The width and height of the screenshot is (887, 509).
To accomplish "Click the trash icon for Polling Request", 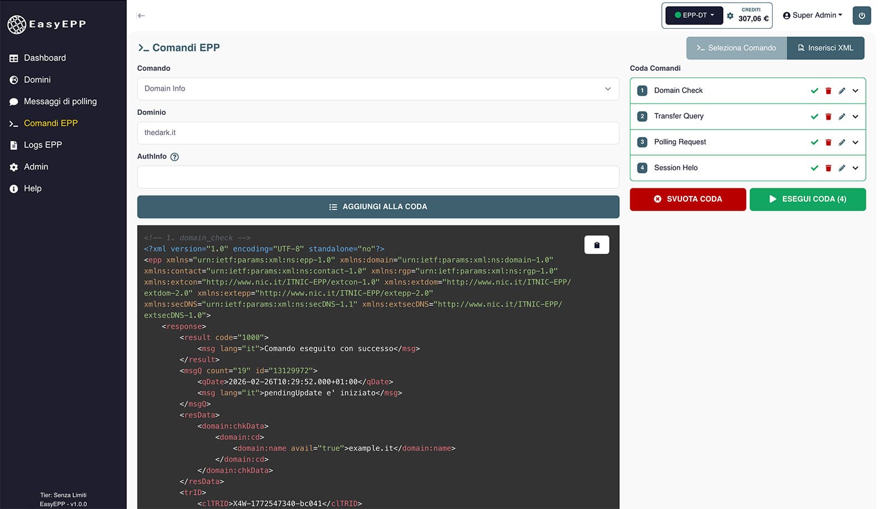I will coord(828,142).
